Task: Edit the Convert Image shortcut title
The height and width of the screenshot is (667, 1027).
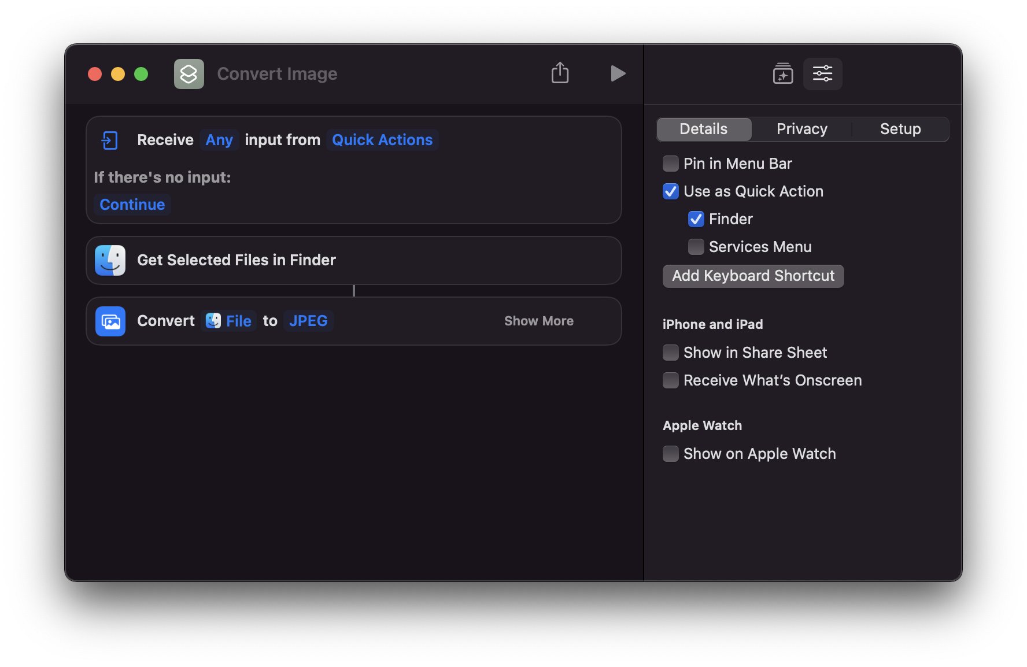Action: pyautogui.click(x=277, y=74)
